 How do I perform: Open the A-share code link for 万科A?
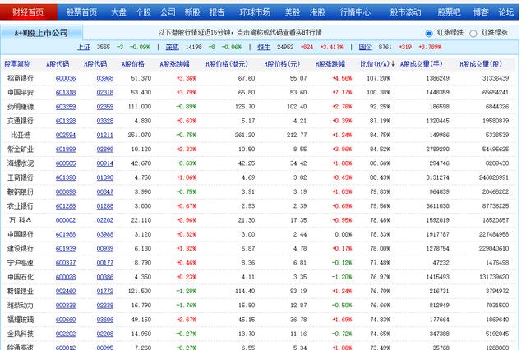coord(66,220)
